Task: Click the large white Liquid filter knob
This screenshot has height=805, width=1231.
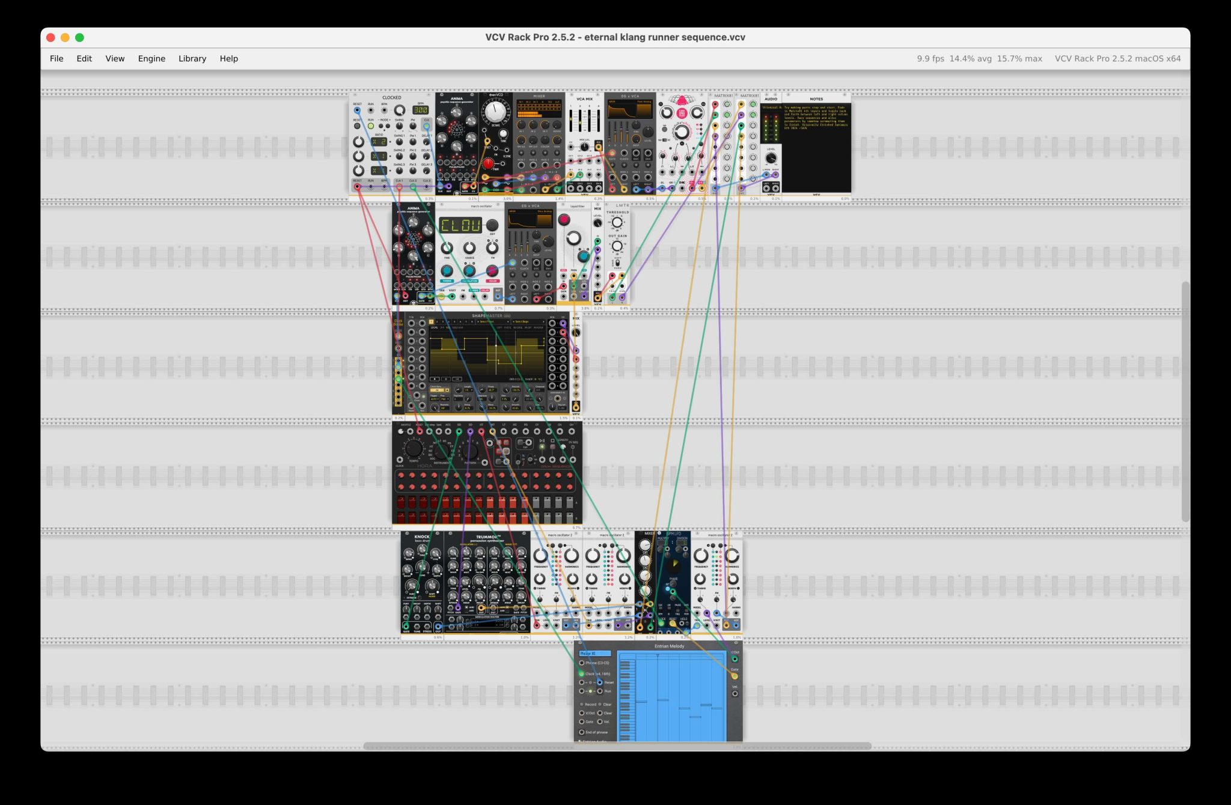Action: coord(573,238)
